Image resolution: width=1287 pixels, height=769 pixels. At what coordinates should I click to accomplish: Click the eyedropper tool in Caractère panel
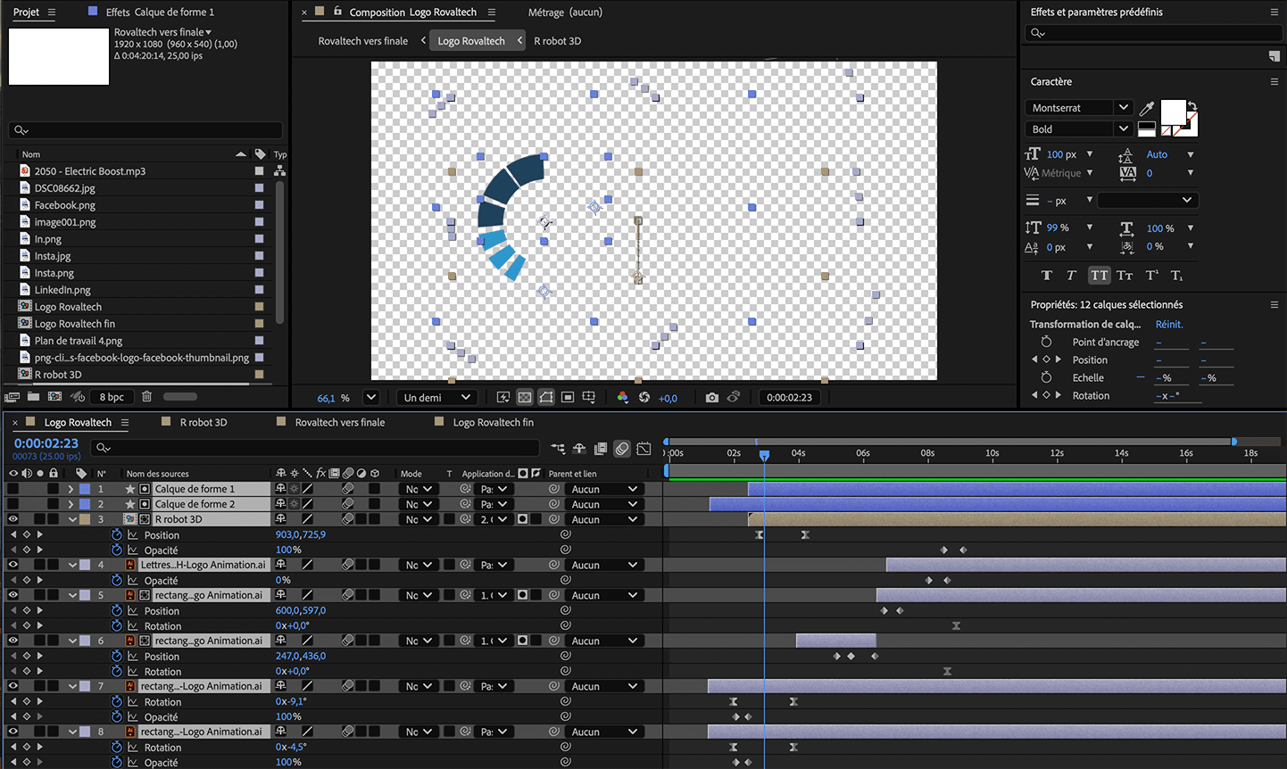(1147, 109)
